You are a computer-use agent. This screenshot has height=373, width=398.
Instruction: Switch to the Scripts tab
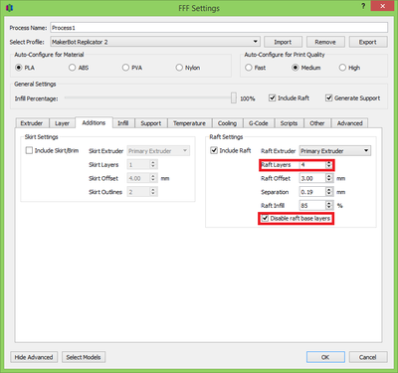[x=290, y=123]
